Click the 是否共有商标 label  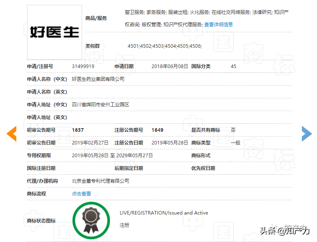tap(205, 130)
